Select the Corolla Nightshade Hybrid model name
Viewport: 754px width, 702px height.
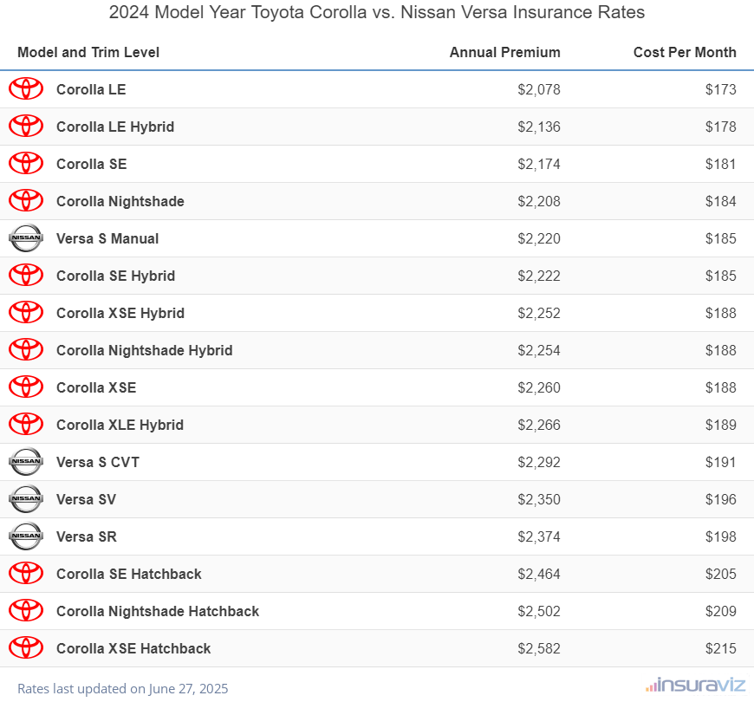point(144,350)
